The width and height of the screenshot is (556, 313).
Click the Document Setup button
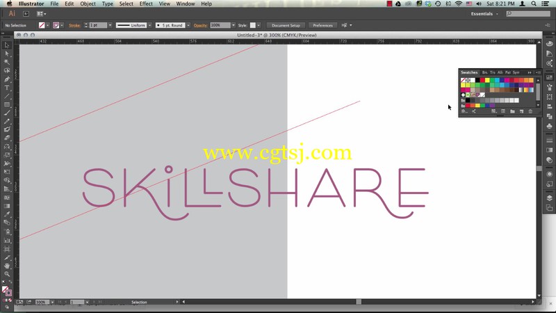pyautogui.click(x=286, y=26)
